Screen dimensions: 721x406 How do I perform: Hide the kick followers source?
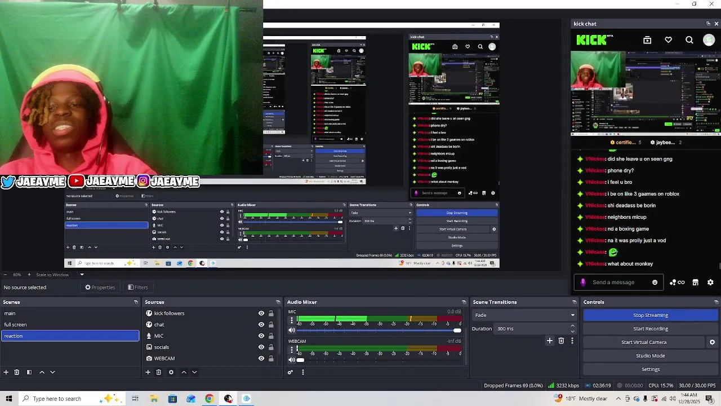pyautogui.click(x=261, y=314)
